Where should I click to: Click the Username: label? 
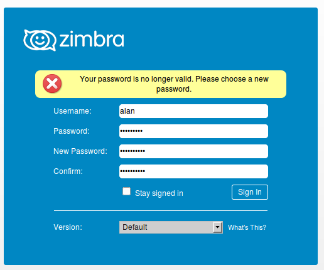click(72, 111)
